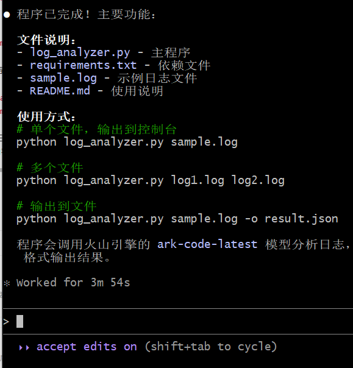Click the ark-code-latest model name
The height and width of the screenshot is (368, 353).
(207, 244)
